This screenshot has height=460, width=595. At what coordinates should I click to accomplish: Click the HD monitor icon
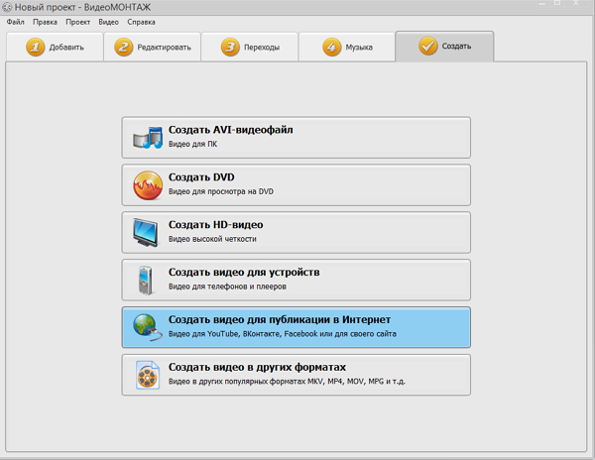tap(146, 232)
